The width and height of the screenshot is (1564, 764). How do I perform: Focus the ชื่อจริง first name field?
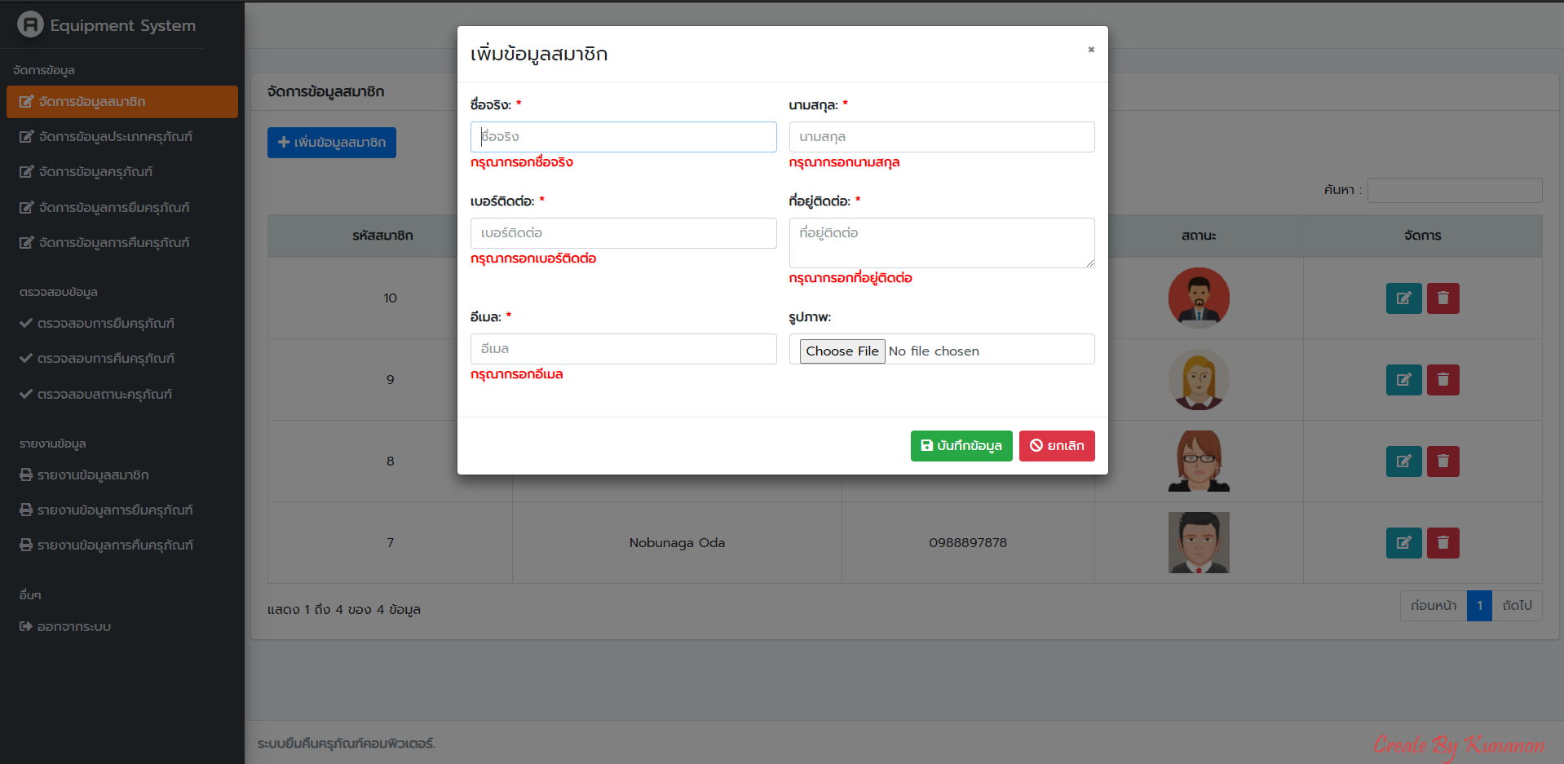(x=623, y=137)
